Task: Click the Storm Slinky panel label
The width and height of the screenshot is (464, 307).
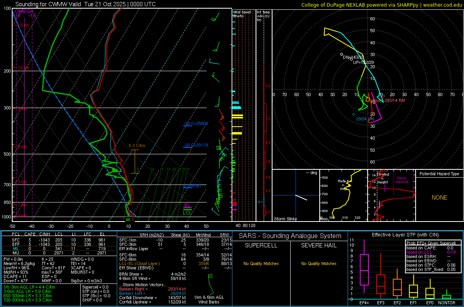Action: (285, 219)
